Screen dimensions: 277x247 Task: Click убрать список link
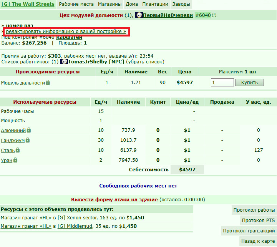tap(145, 62)
